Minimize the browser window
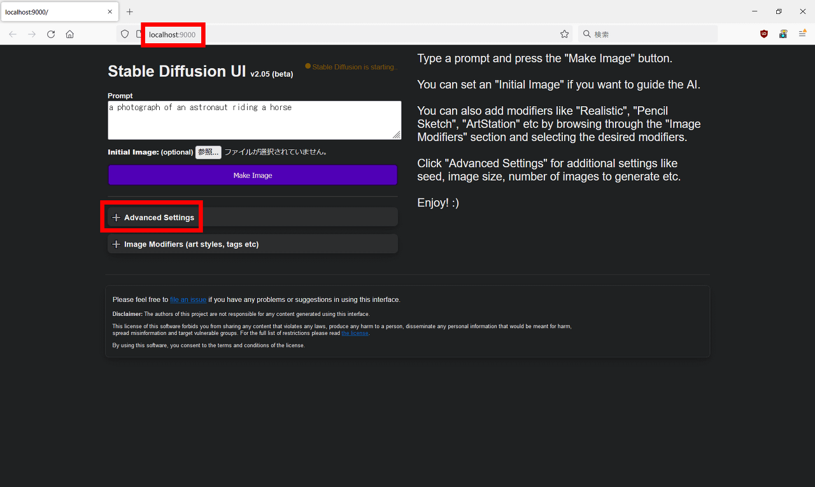This screenshot has height=487, width=815. tap(755, 11)
